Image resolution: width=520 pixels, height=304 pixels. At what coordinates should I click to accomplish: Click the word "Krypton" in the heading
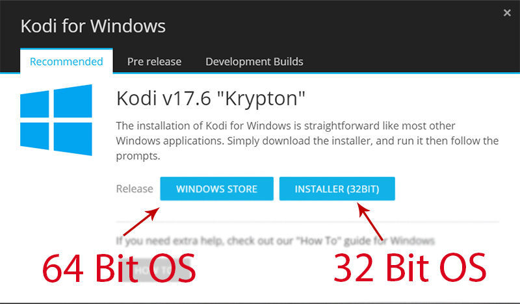(x=261, y=98)
